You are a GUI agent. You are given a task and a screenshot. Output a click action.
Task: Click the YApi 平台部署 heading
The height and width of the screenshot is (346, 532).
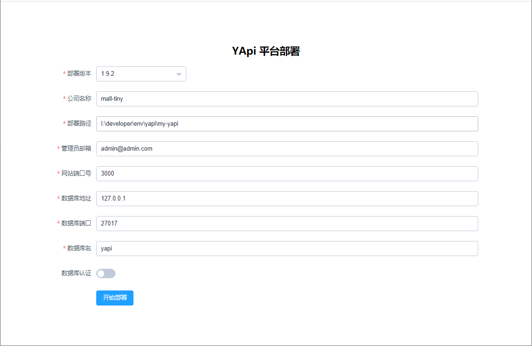[266, 51]
